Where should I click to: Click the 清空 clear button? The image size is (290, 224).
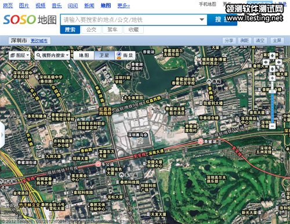pyautogui.click(x=260, y=41)
